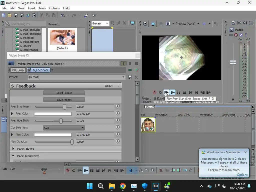Open Project Properties from the toolbar
Screen dimensions: 256x192
click(34, 15)
